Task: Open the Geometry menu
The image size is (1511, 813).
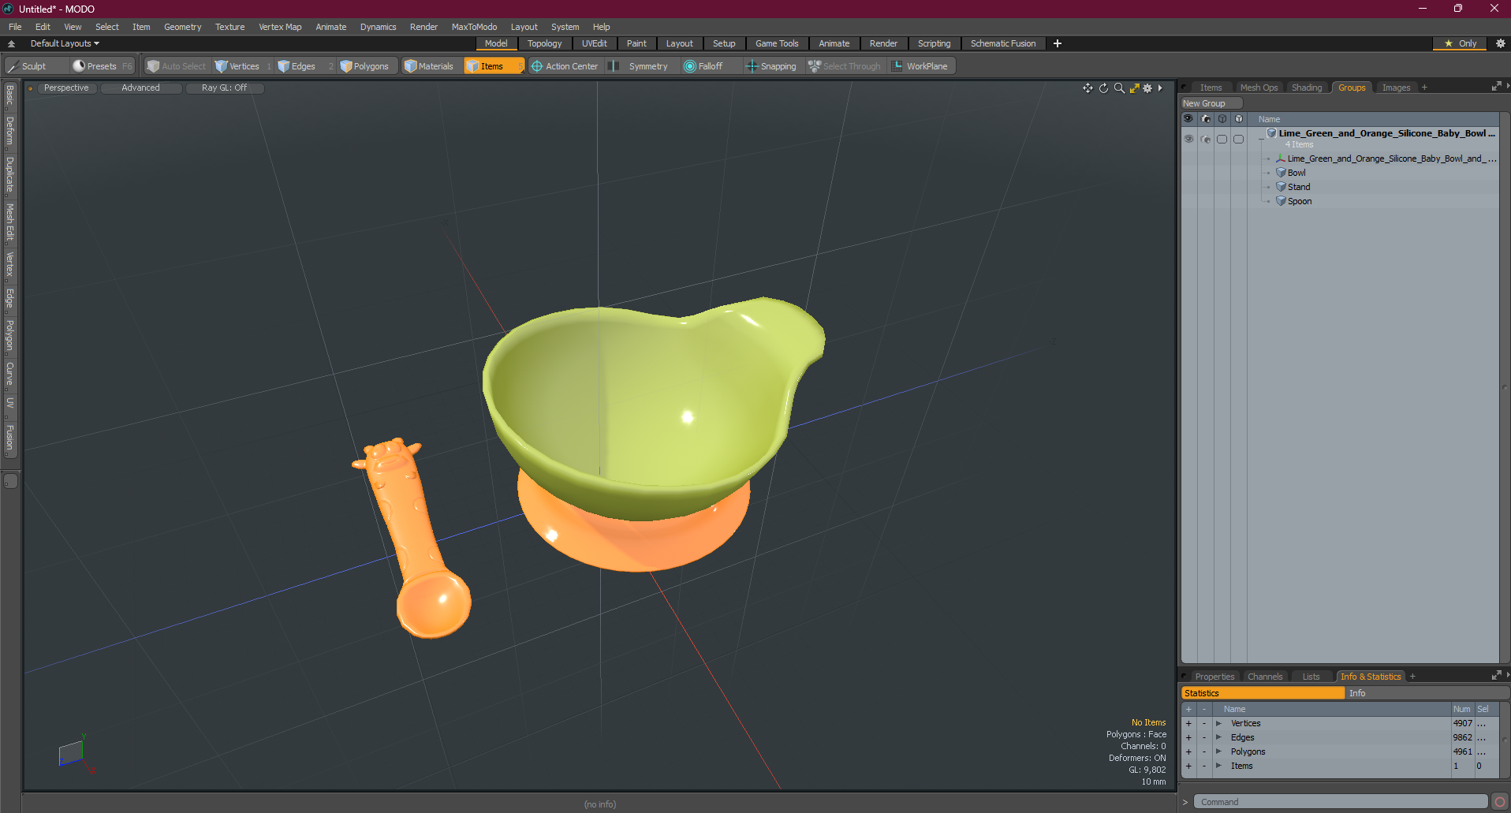Action: pos(182,27)
